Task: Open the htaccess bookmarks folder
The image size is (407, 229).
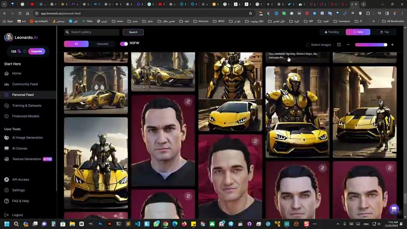Action: [x=201, y=21]
